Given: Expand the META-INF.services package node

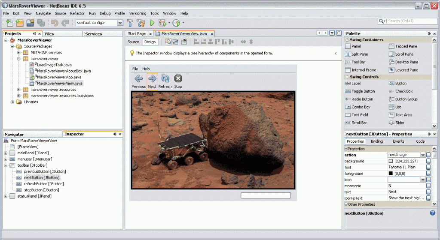Looking at the screenshot, I should pyautogui.click(x=19, y=52).
